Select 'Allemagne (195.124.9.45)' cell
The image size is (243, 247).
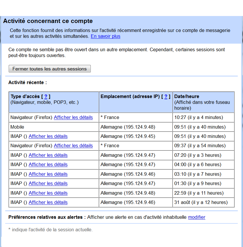pos(136,136)
